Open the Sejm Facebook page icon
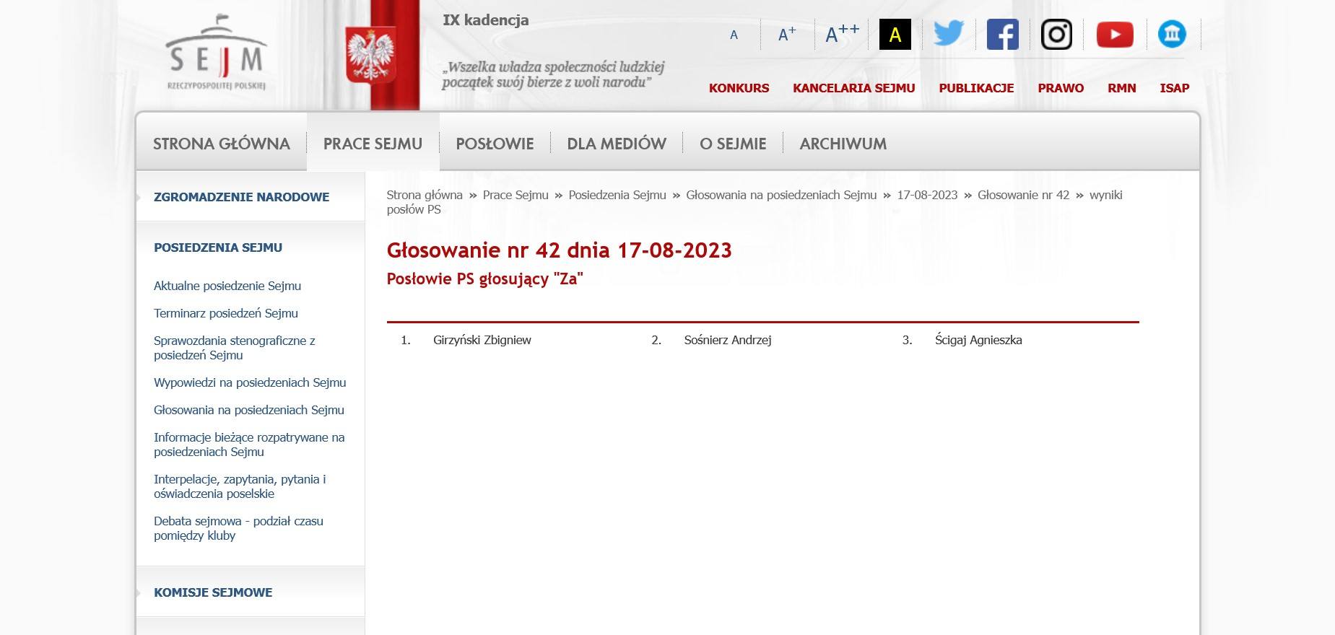The width and height of the screenshot is (1335, 635). click(1002, 34)
